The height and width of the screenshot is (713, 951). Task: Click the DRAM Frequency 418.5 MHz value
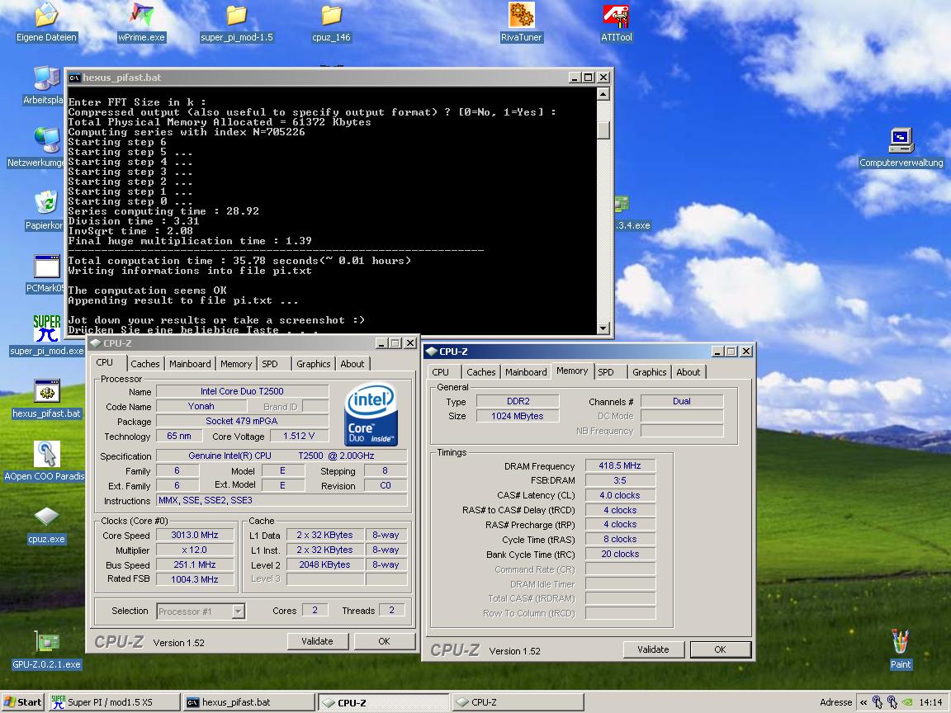tap(620, 465)
